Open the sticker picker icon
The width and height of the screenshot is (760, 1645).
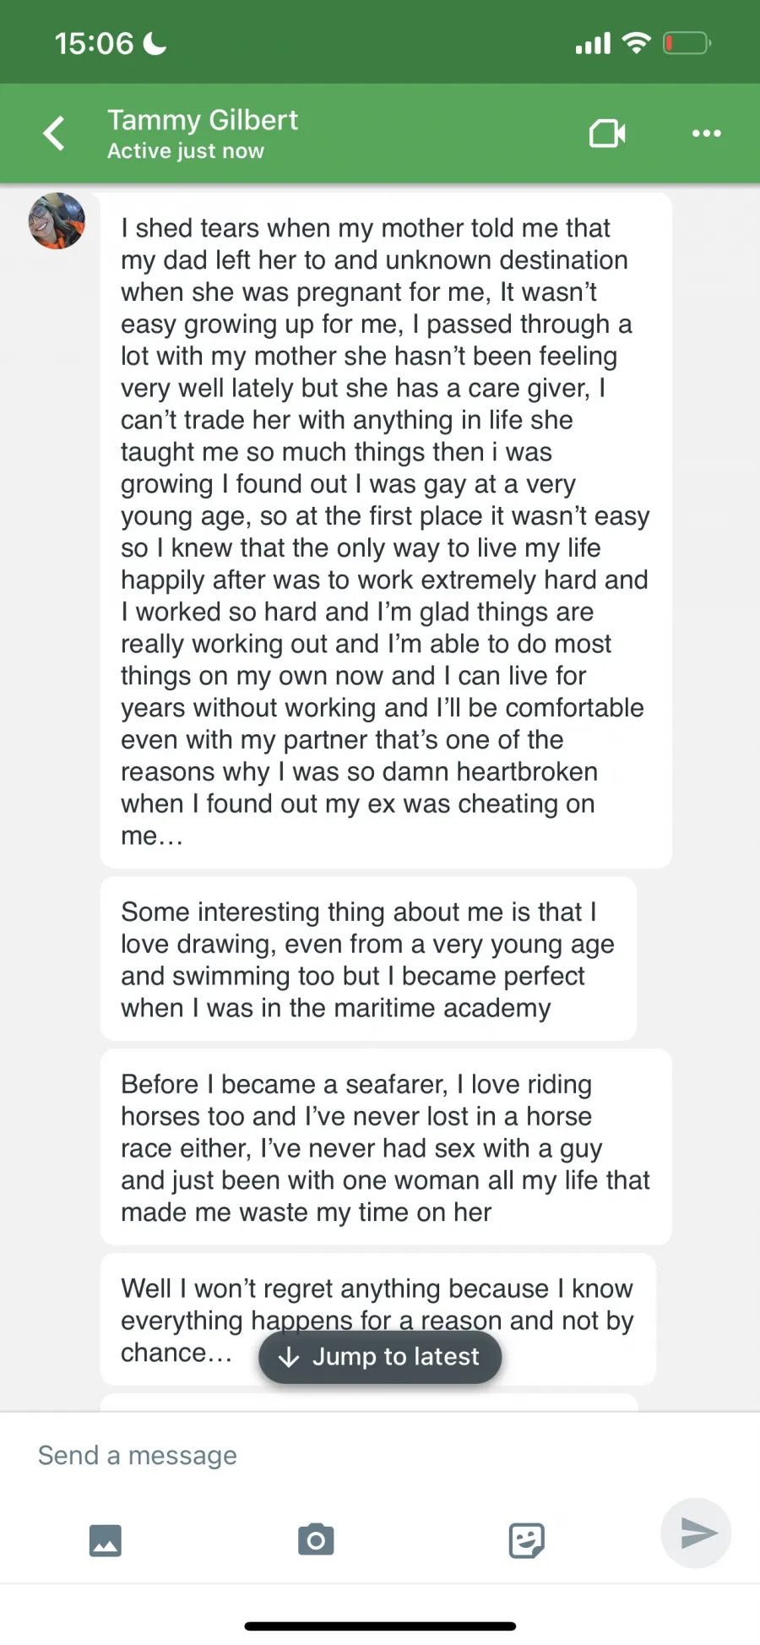point(526,1540)
